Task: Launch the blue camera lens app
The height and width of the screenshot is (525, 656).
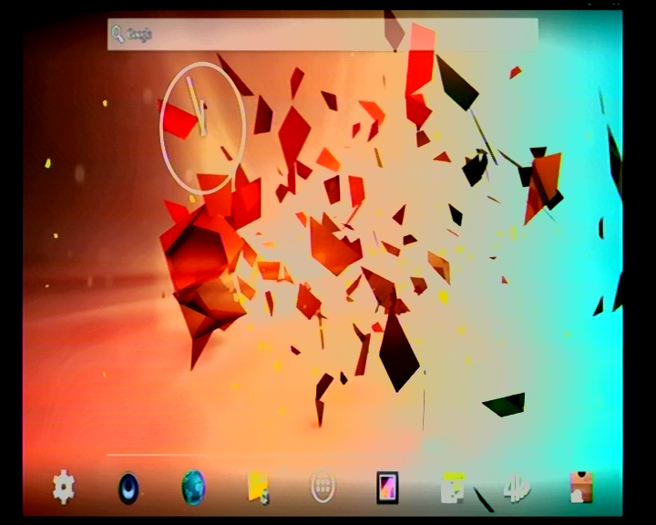Action: (128, 488)
